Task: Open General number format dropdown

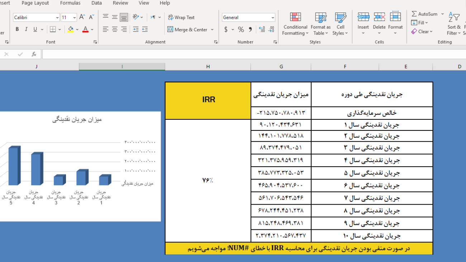Action: [273, 17]
